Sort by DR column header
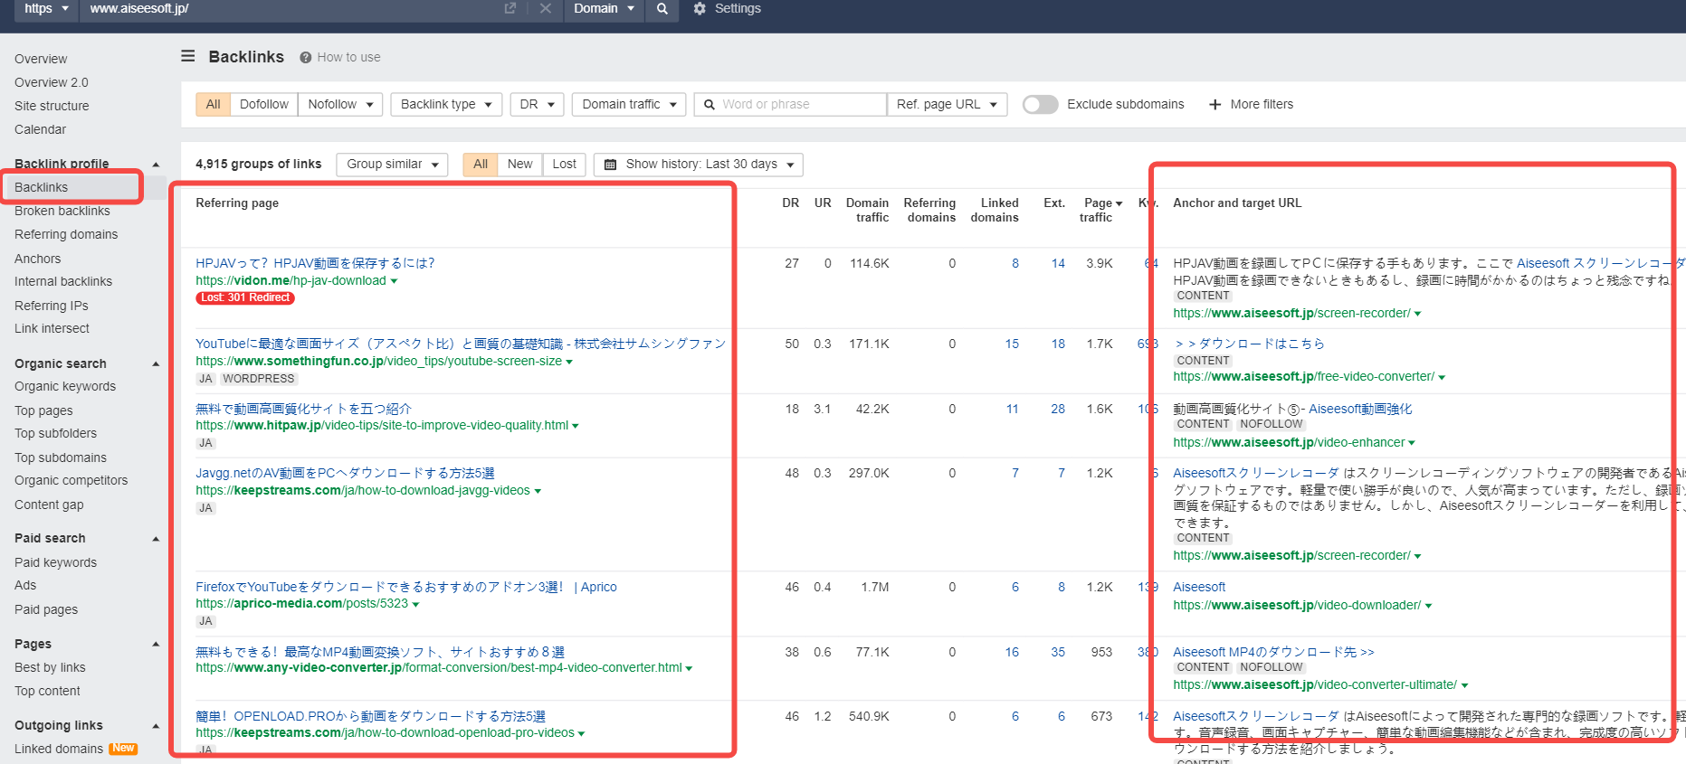This screenshot has height=764, width=1686. point(790,203)
